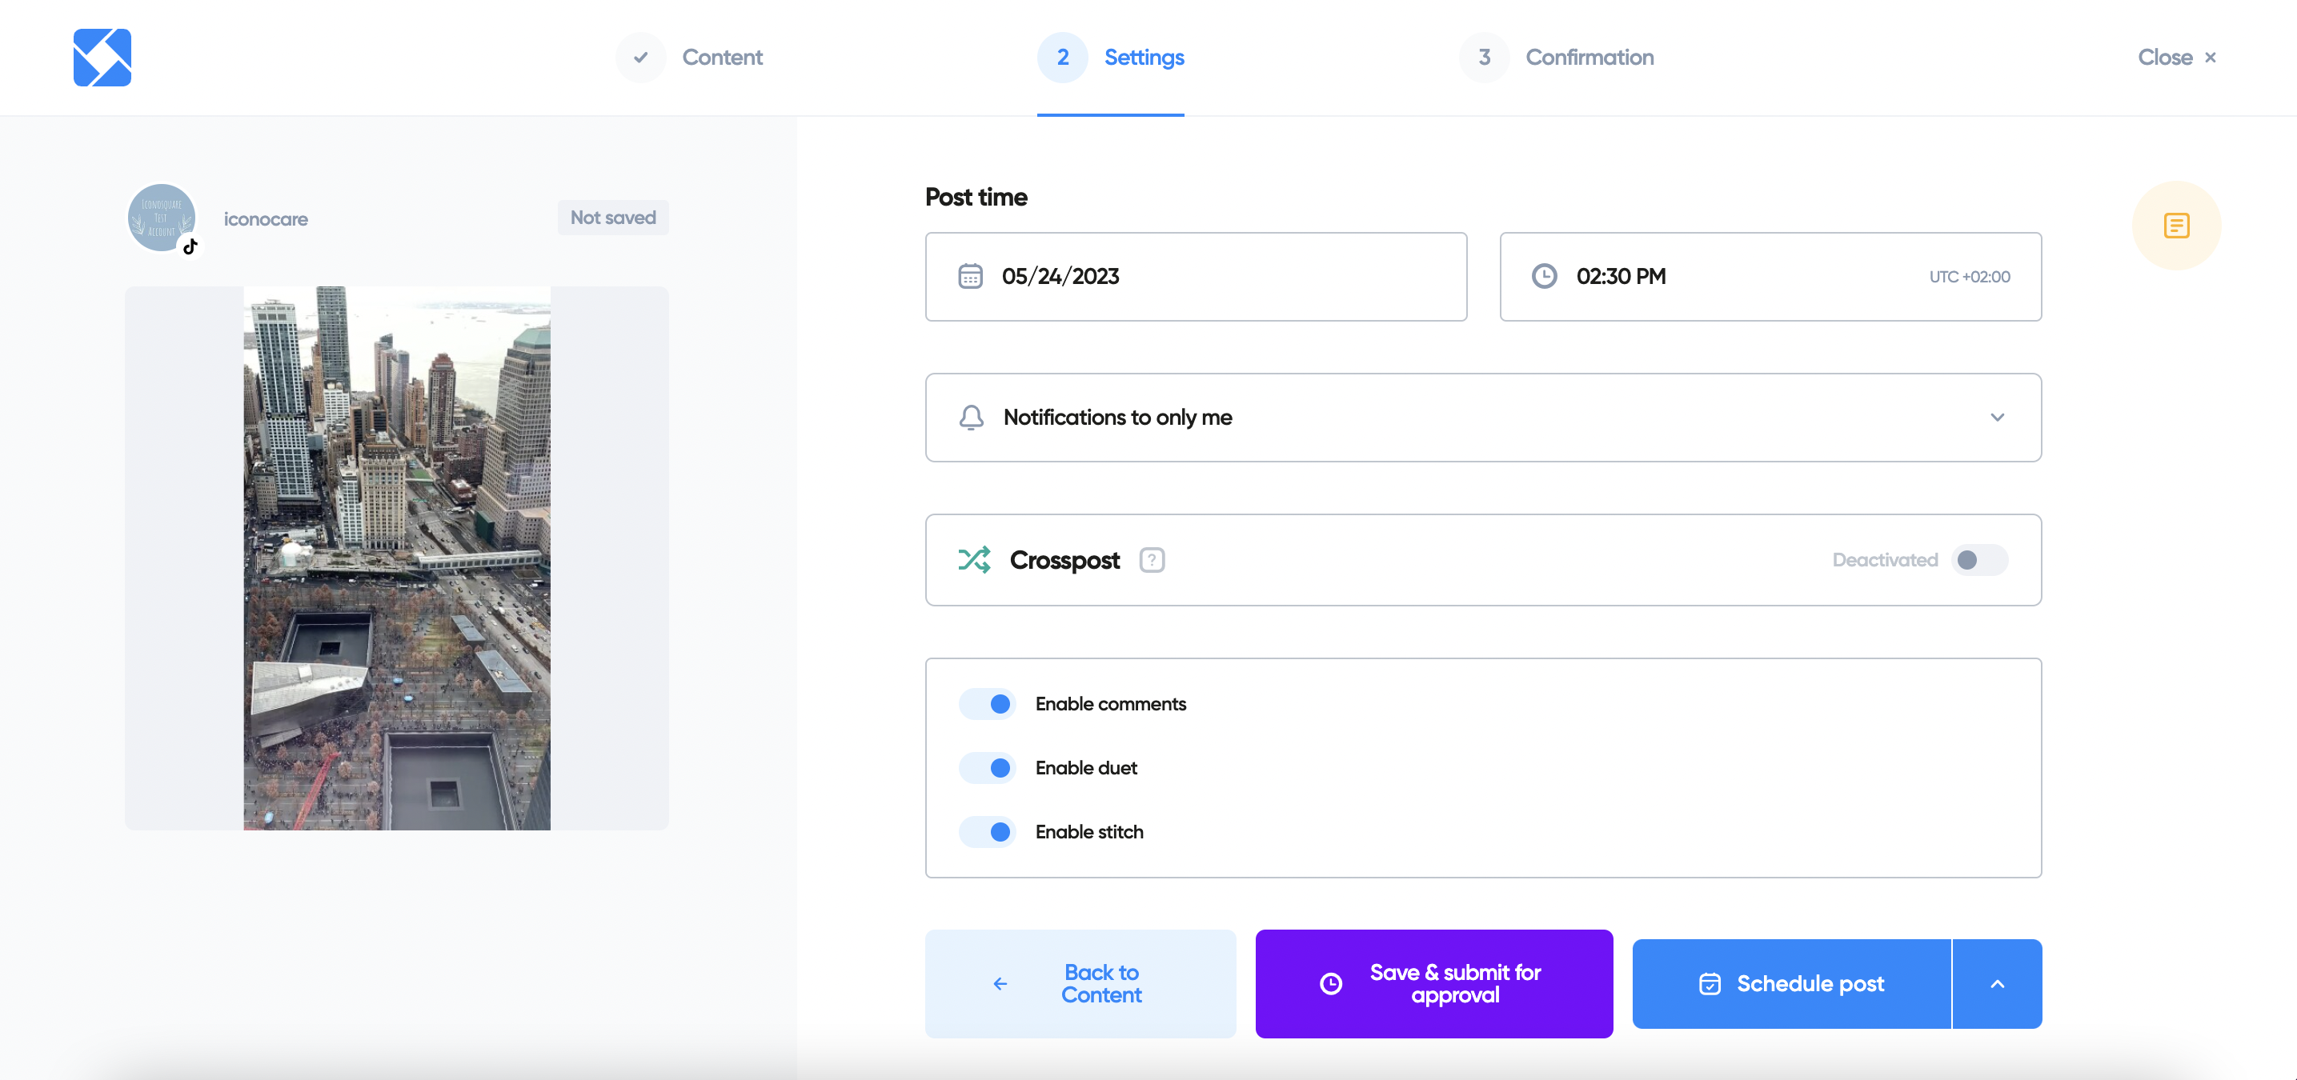Viewport: 2297px width, 1080px height.
Task: Click the back arrow icon to content
Action: (x=999, y=983)
